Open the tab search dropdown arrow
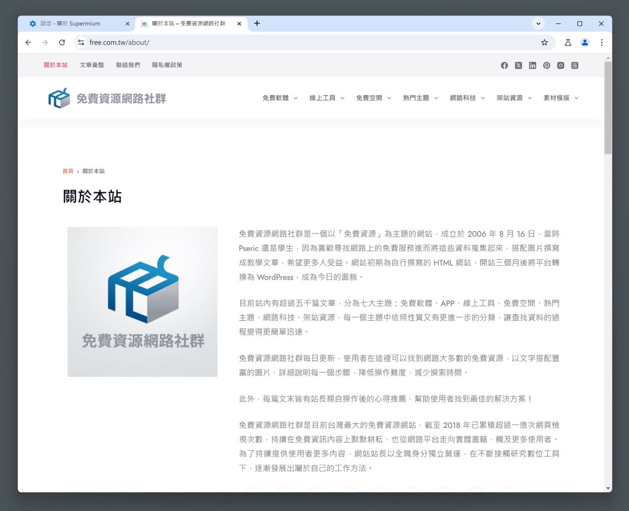 (x=539, y=24)
